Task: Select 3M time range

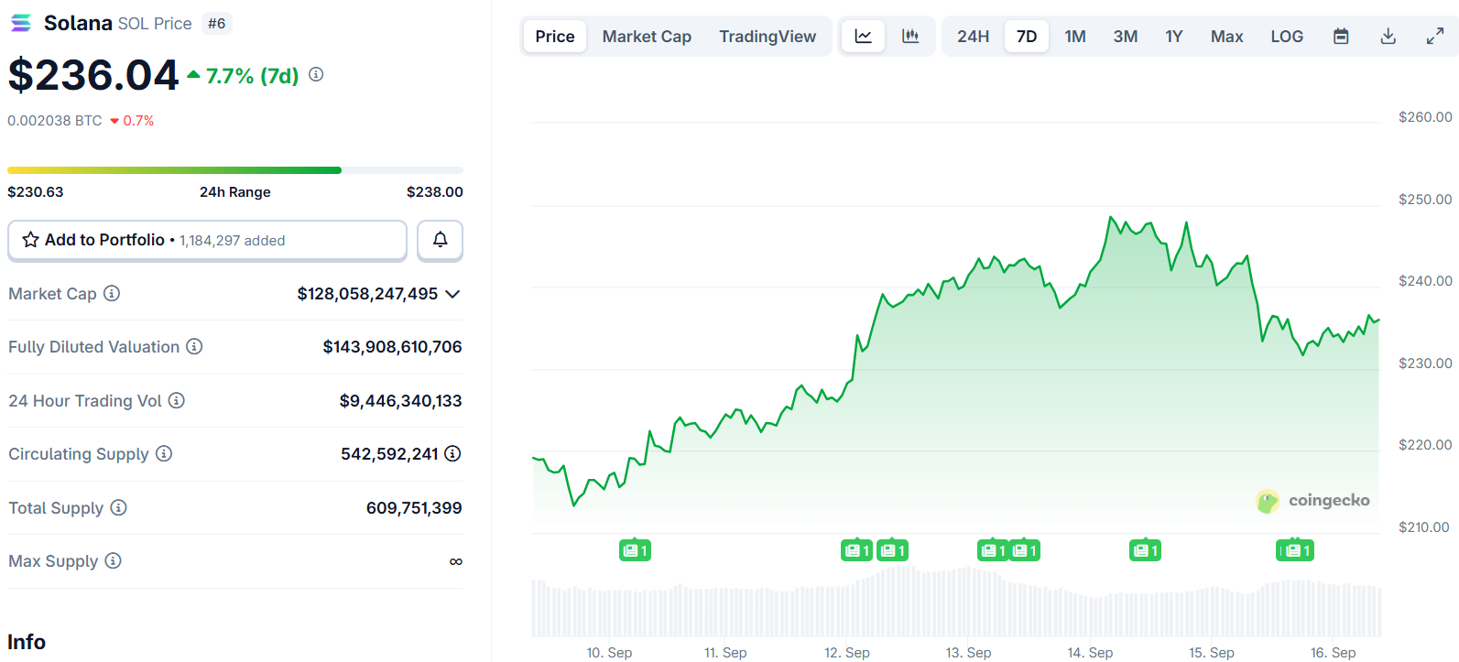Action: pyautogui.click(x=1126, y=37)
